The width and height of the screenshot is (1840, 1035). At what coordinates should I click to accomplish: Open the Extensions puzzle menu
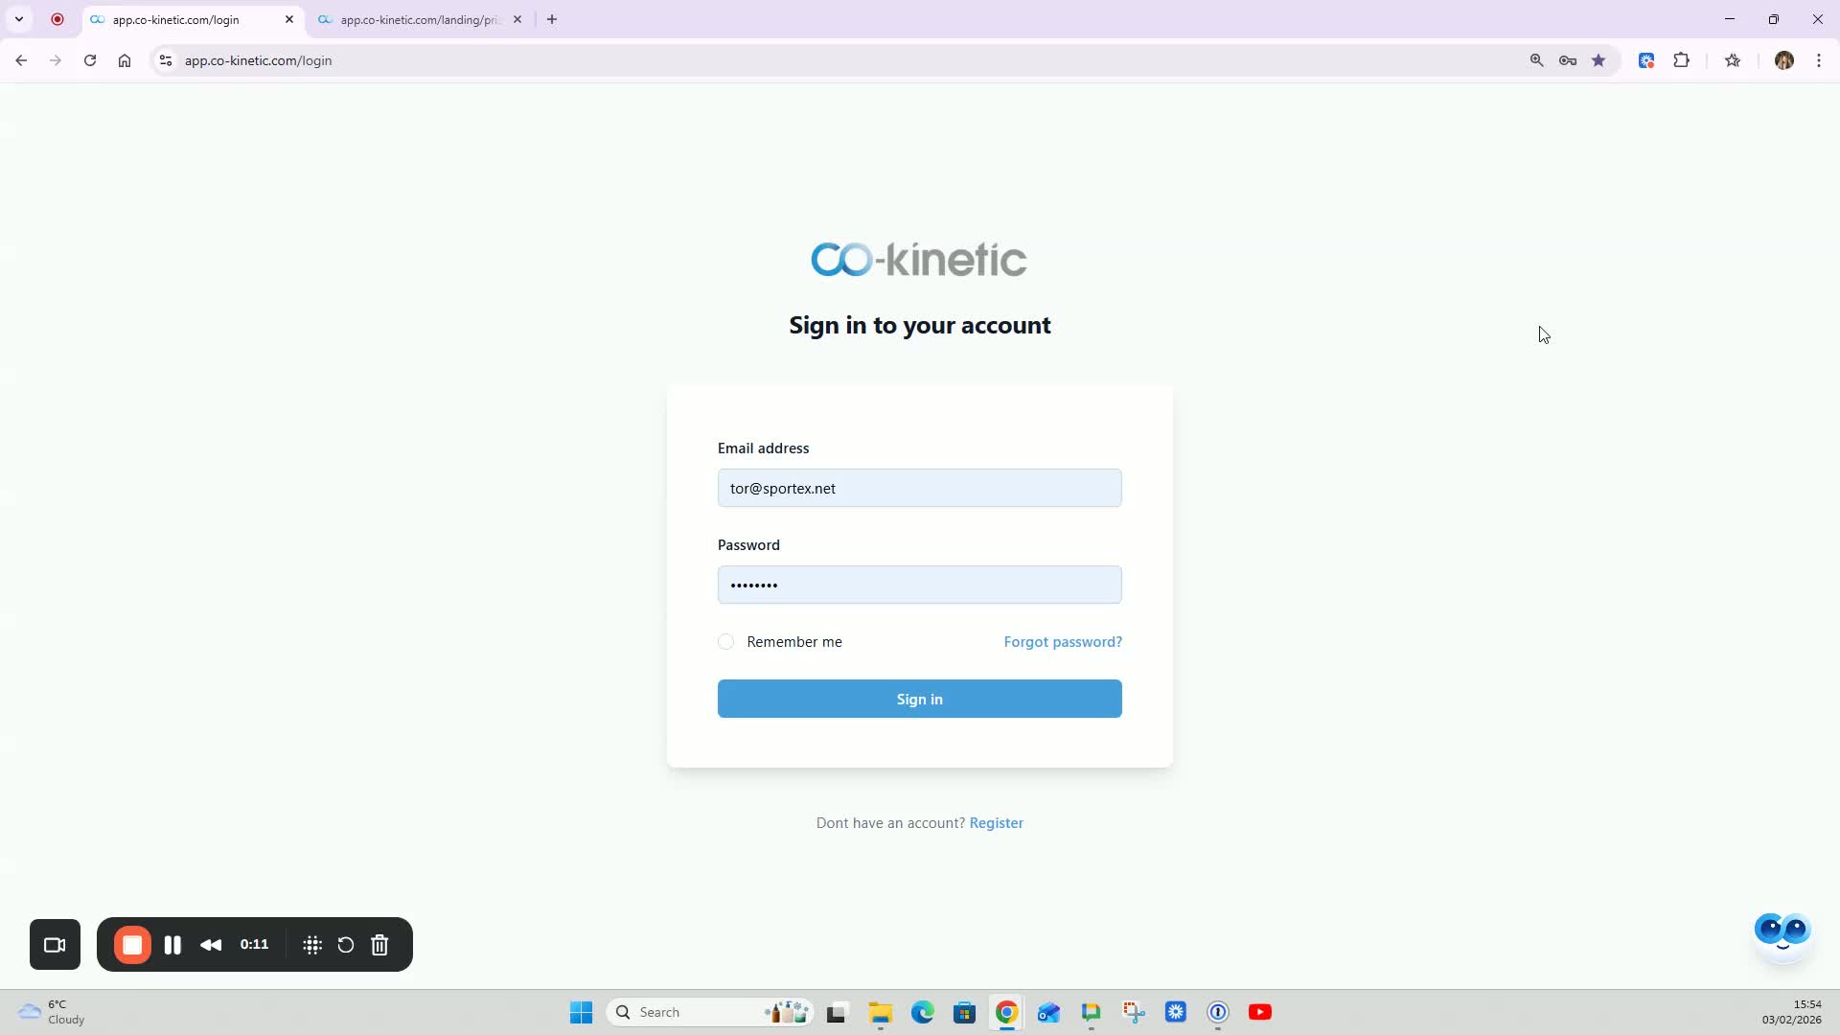coord(1681,60)
